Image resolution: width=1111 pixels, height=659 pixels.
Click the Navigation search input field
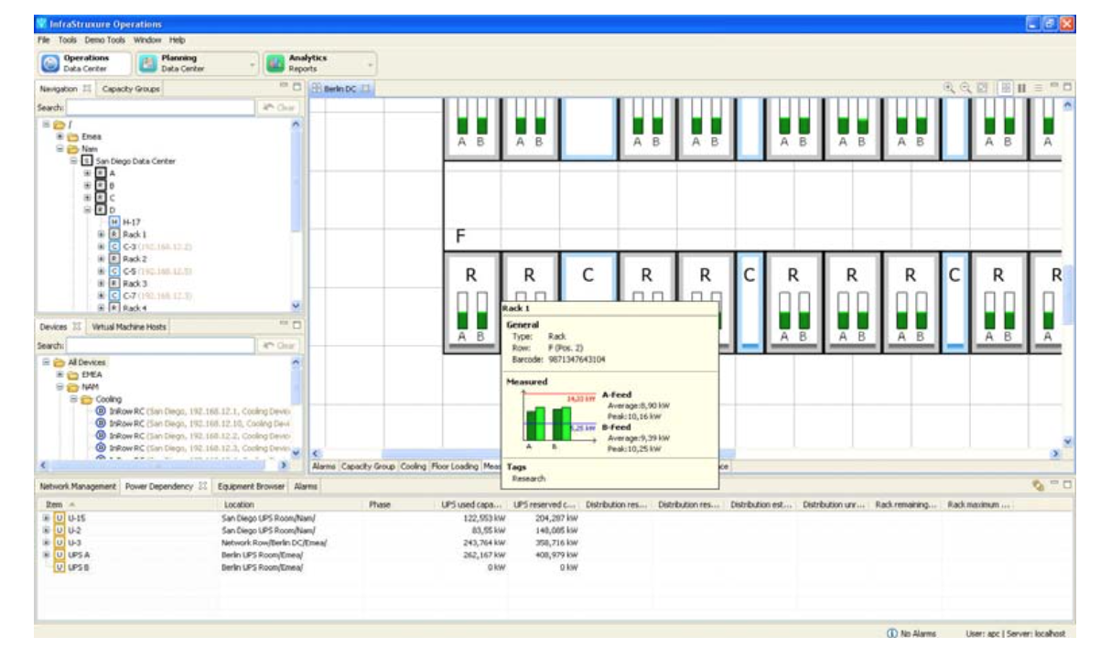[x=158, y=108]
